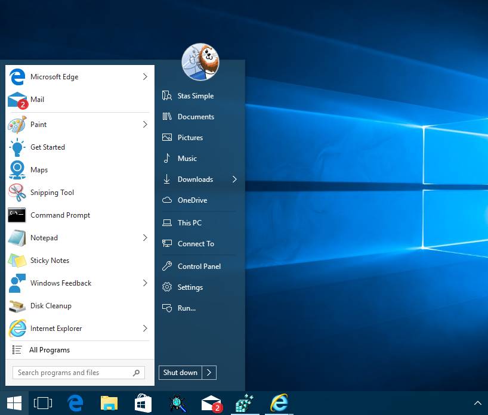Open Internet Explorer from the taskbar
Image resolution: width=488 pixels, height=415 pixels.
(279, 403)
